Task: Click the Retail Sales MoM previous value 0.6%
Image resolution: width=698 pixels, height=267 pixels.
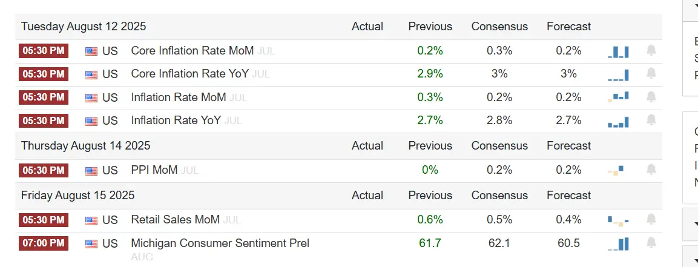Action: [x=430, y=220]
